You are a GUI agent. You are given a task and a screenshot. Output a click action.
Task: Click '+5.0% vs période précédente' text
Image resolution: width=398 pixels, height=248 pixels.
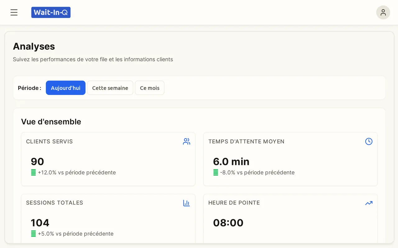[x=76, y=234]
